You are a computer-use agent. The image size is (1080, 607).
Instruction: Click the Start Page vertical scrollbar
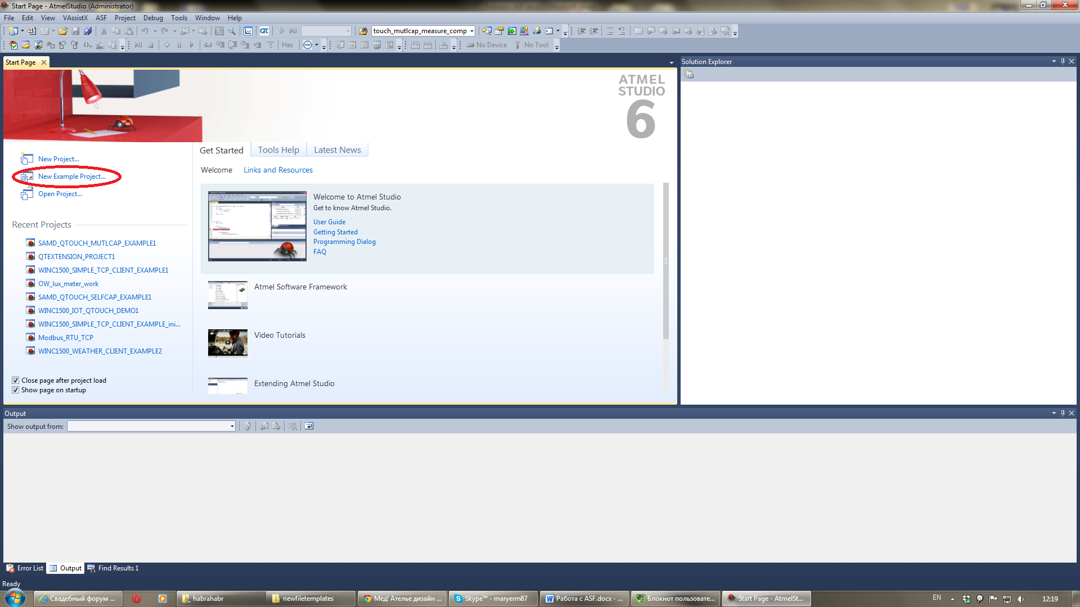pyautogui.click(x=666, y=261)
